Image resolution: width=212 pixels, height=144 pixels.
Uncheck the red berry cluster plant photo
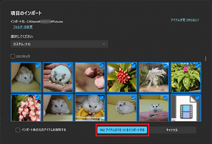pos(133,66)
